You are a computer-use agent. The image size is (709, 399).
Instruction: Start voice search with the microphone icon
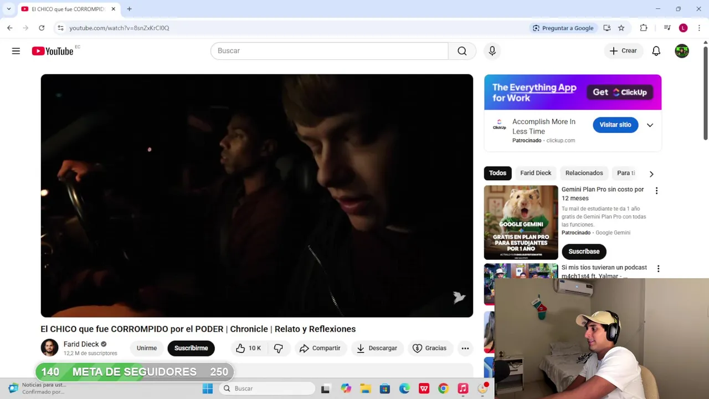point(492,51)
